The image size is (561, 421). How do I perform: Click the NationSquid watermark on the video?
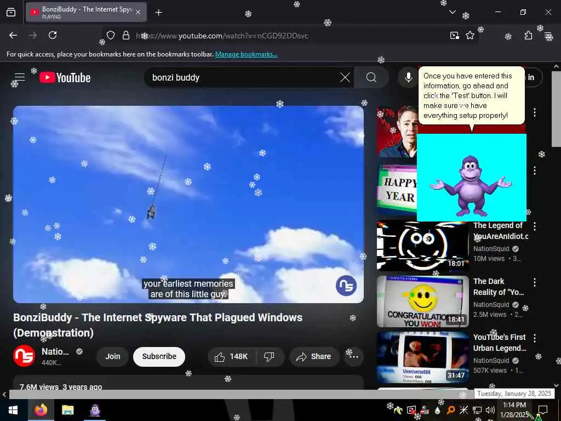[x=346, y=286]
